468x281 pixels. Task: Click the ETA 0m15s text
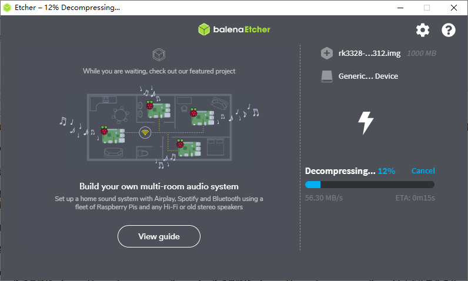click(415, 198)
